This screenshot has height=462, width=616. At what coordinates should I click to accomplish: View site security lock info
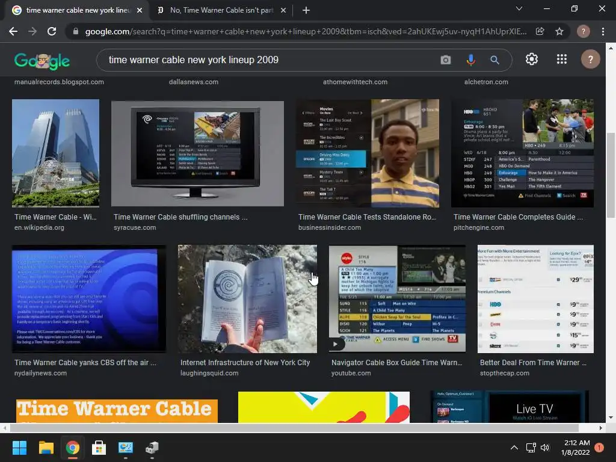point(76,31)
